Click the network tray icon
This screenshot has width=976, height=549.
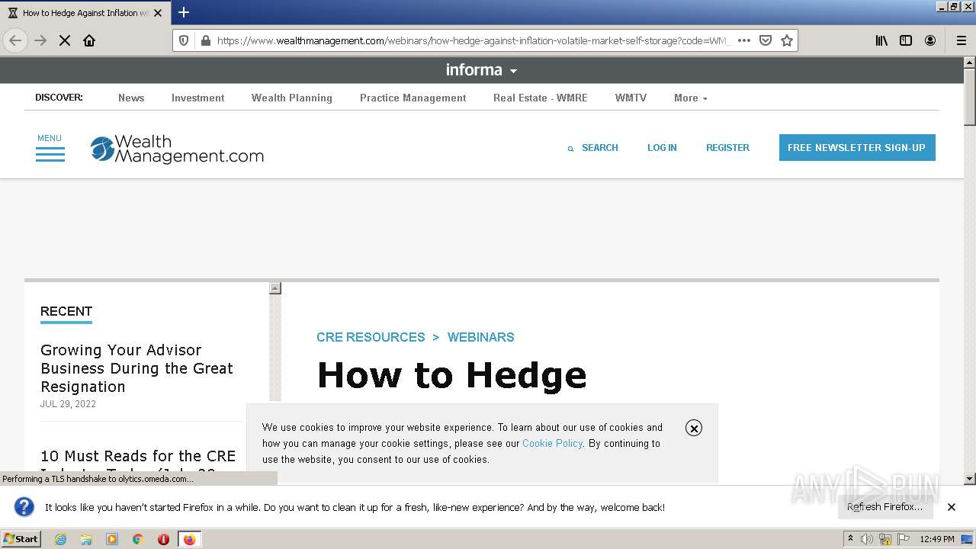885,539
